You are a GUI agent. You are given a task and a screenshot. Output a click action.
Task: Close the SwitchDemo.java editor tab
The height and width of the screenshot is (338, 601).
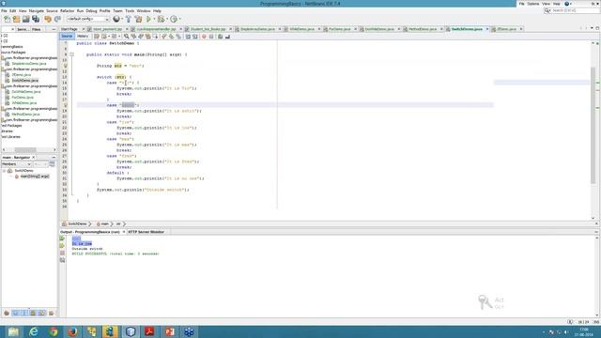[487, 29]
